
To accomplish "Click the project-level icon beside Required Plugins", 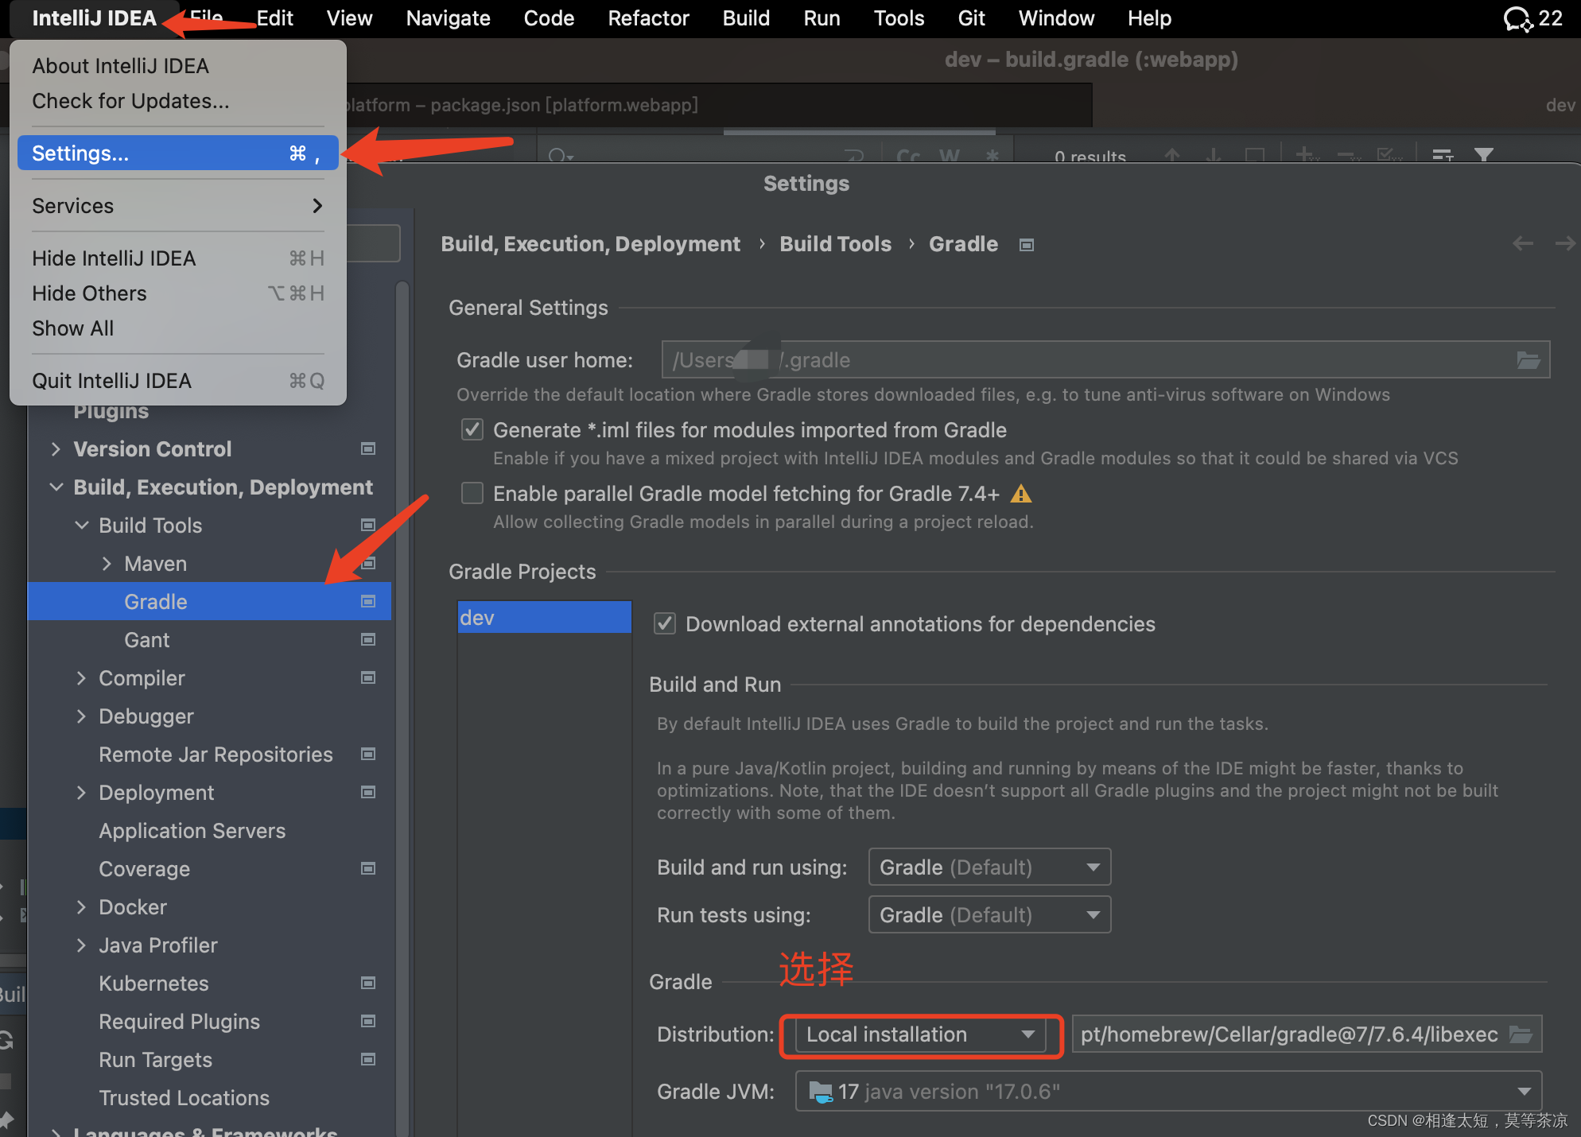I will 368,1022.
